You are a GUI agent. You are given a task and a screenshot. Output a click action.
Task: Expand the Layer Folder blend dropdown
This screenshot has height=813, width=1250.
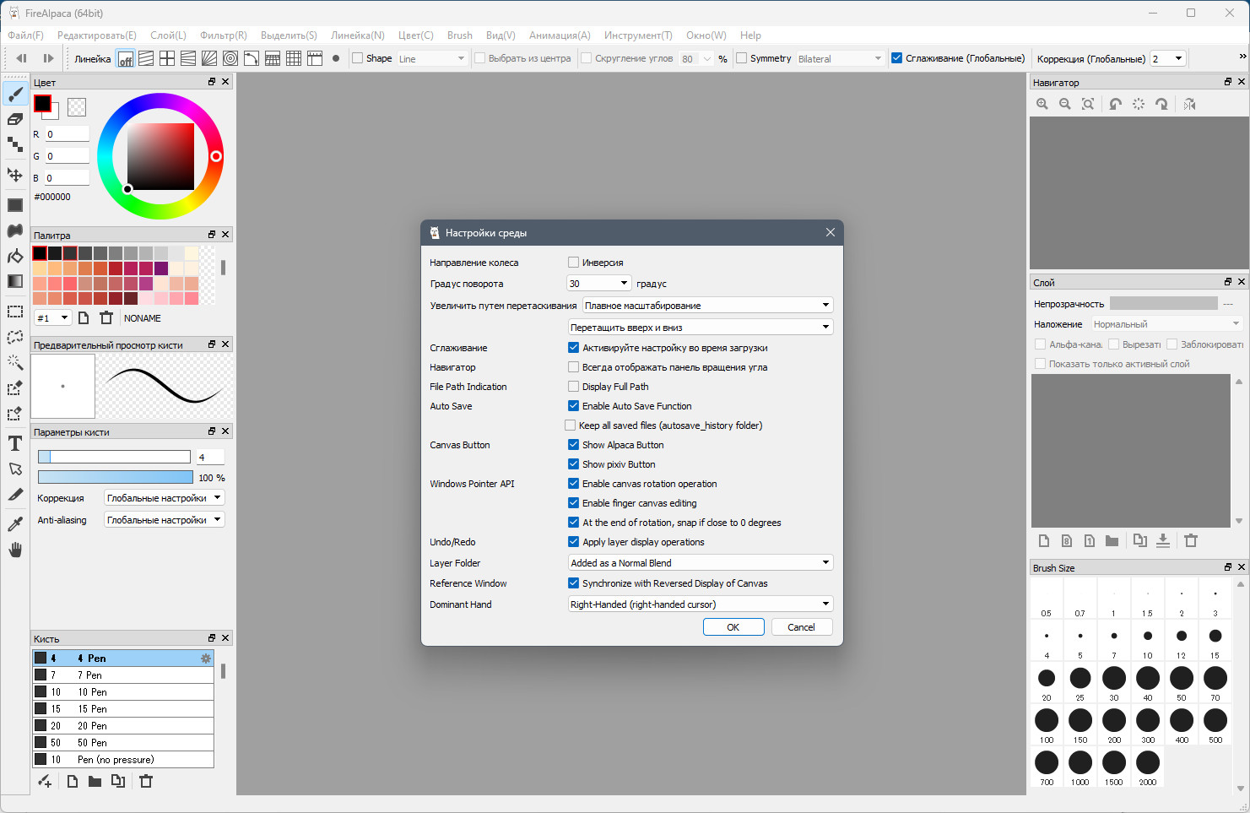tap(701, 563)
